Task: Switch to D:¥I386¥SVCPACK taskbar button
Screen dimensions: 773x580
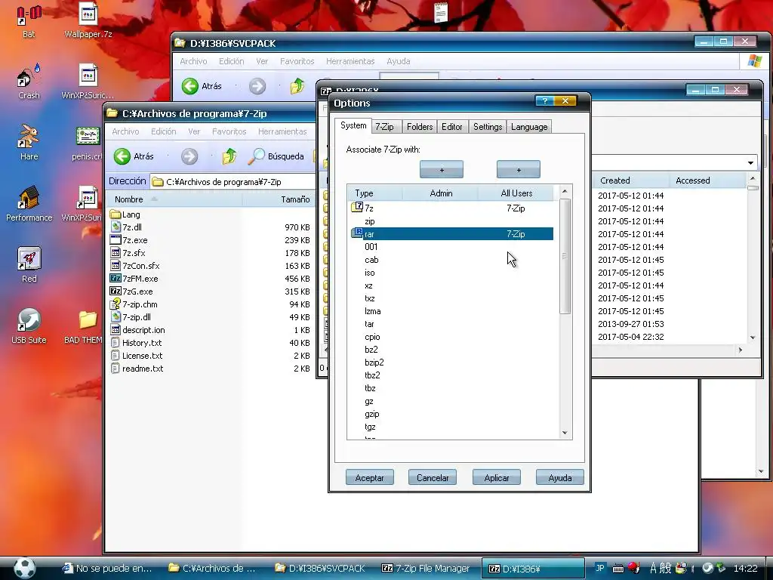Action: pyautogui.click(x=319, y=568)
